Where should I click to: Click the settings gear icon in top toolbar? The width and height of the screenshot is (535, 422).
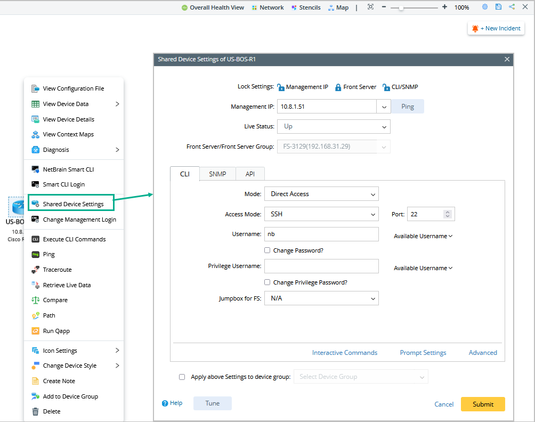[485, 7]
